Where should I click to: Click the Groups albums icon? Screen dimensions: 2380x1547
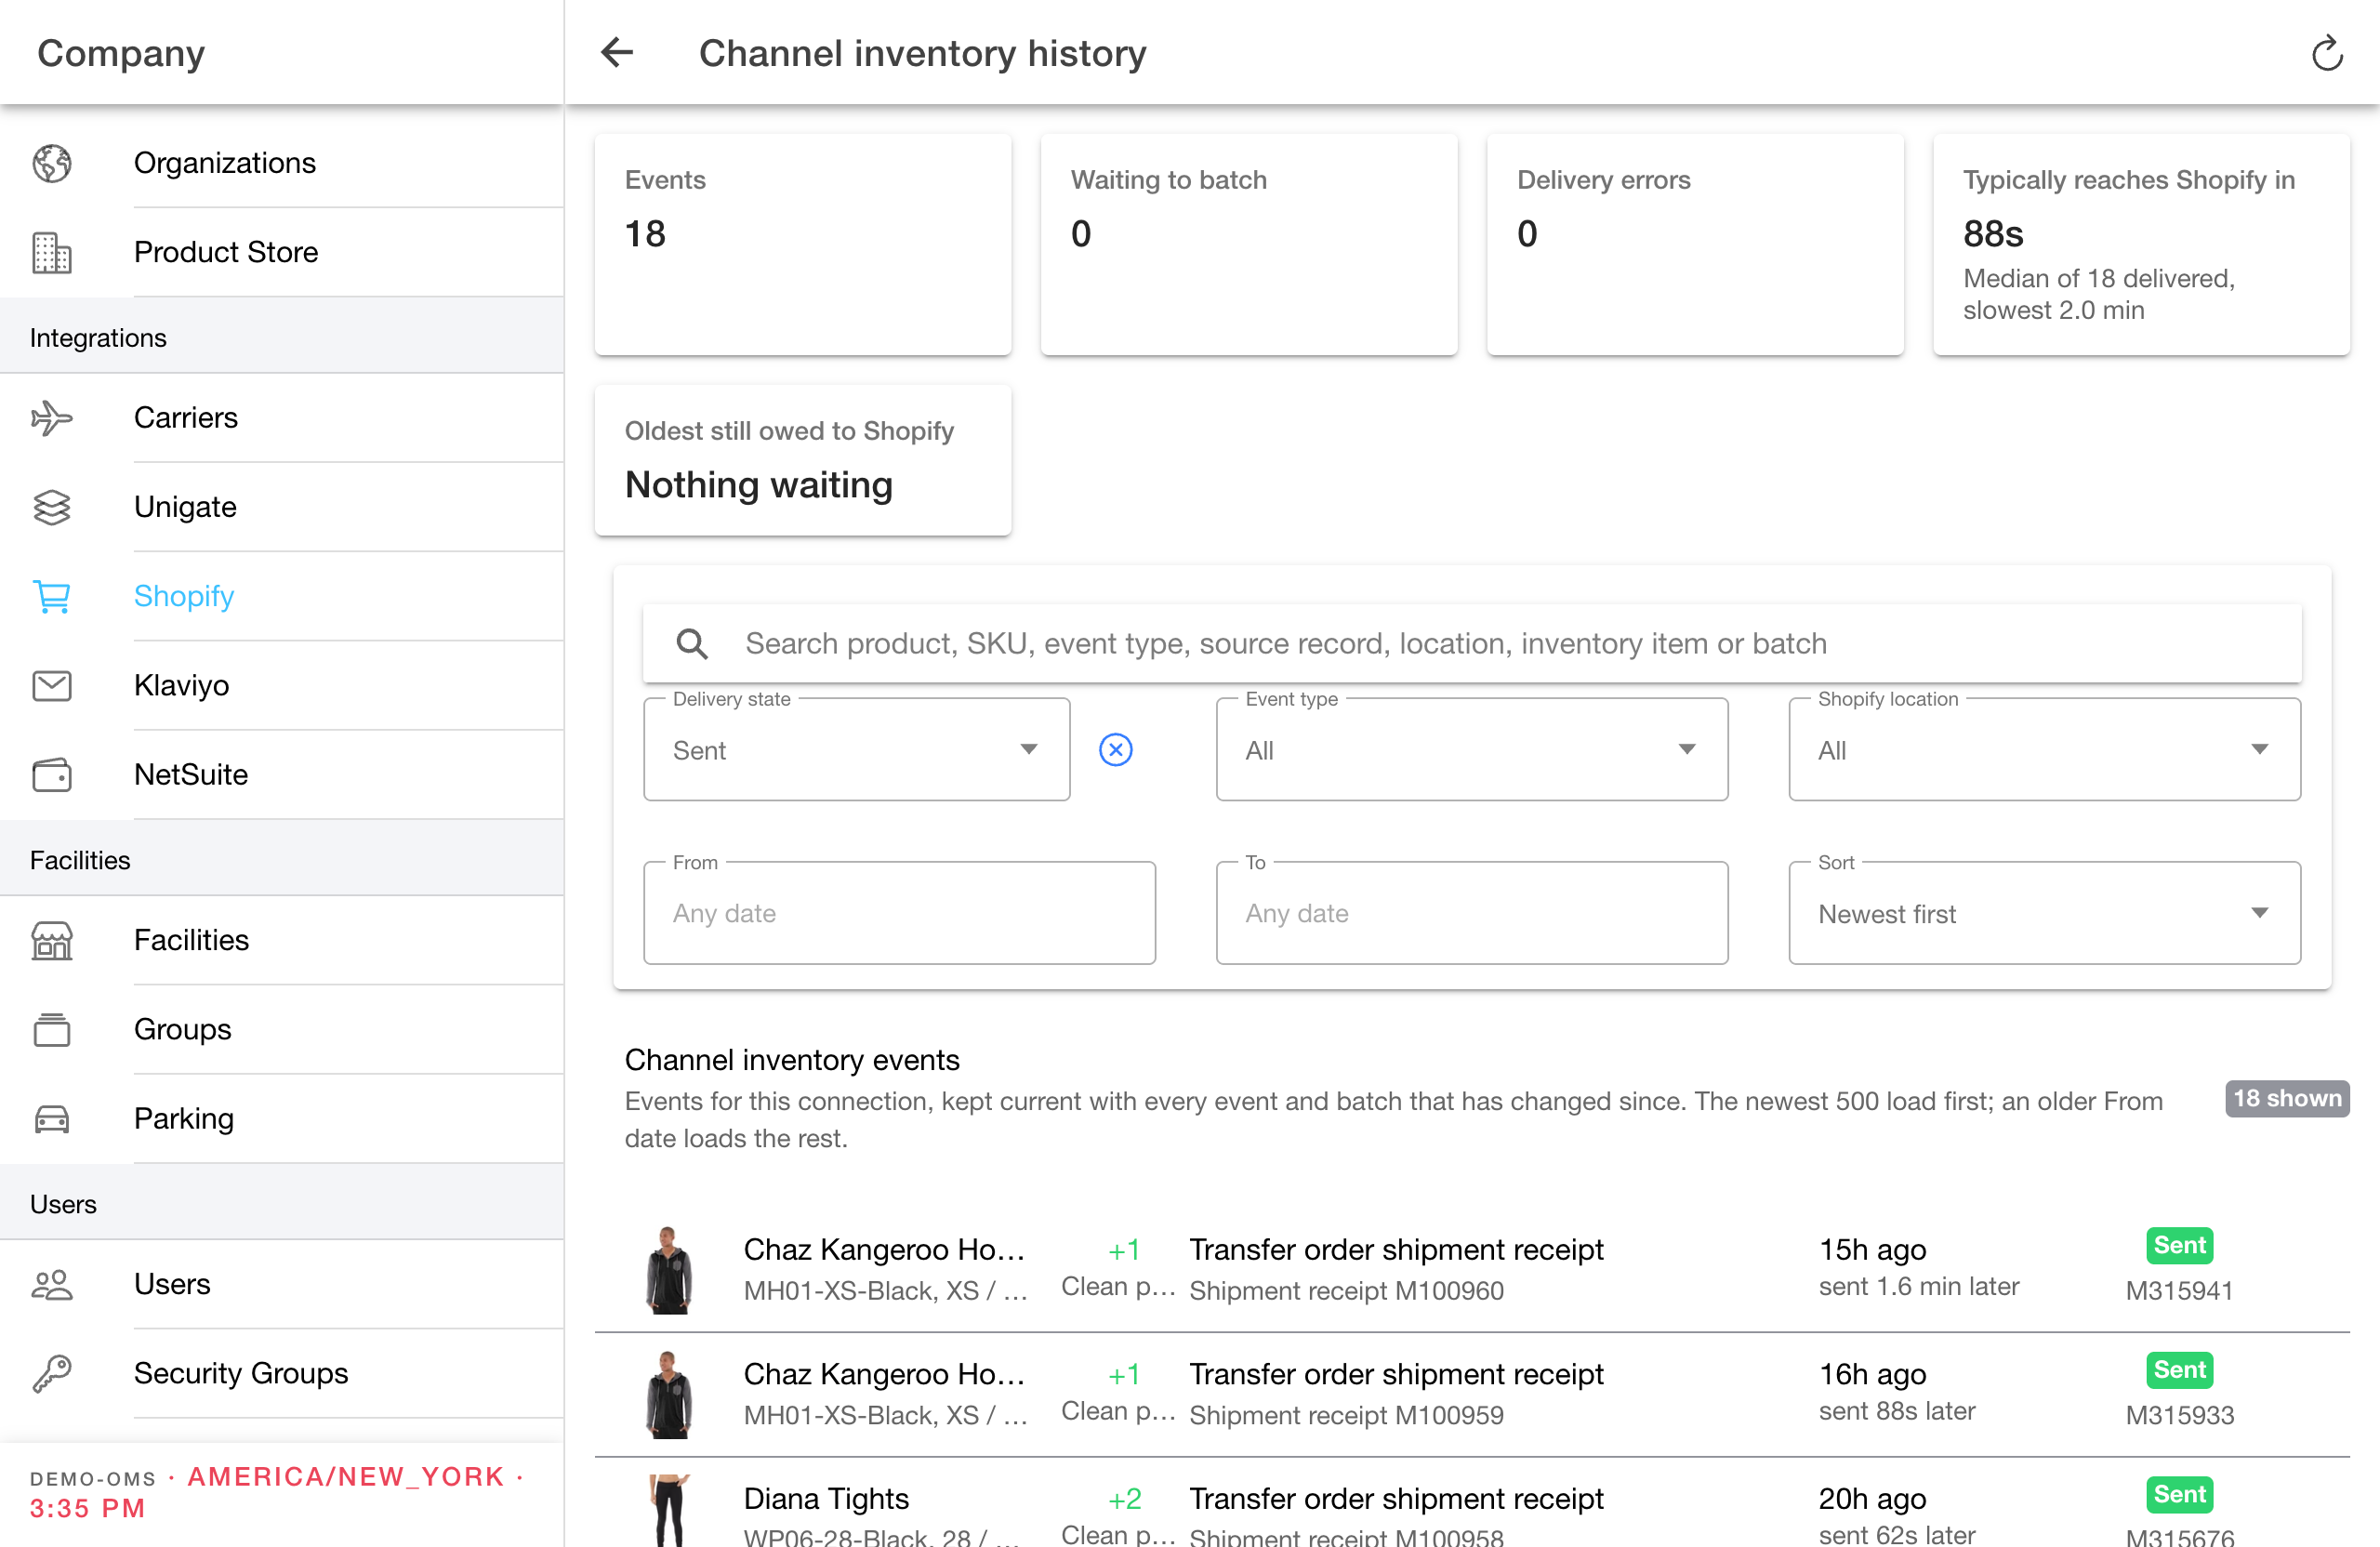click(x=52, y=1029)
